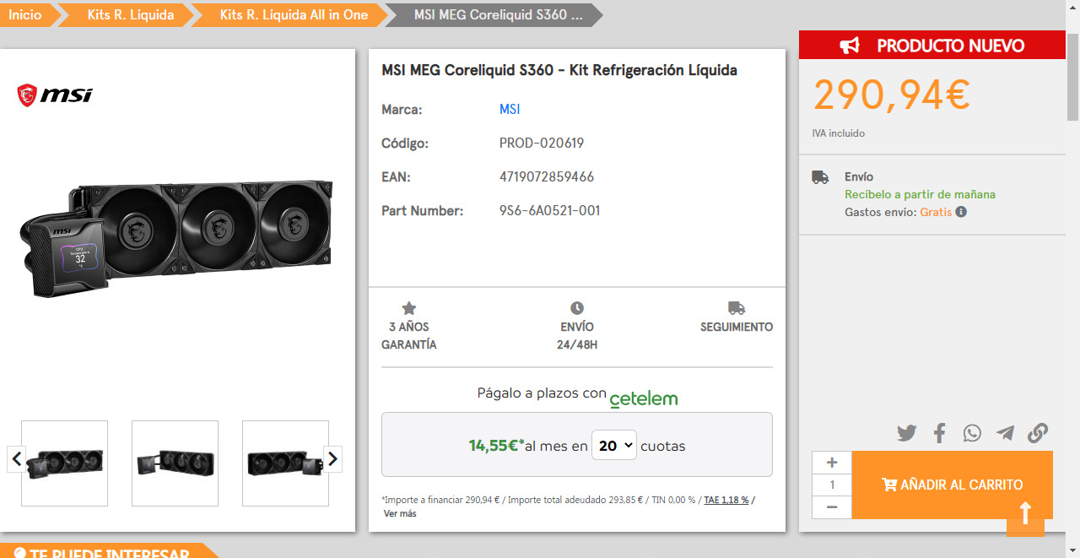The width and height of the screenshot is (1080, 558).
Task: Share product via Telegram icon
Action: pyautogui.click(x=1005, y=434)
